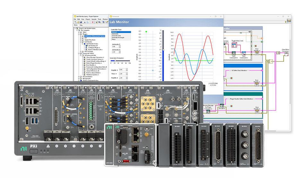The height and width of the screenshot is (180, 308).
Task: Click Generator Frequency slider thumb
Action: pyautogui.click(x=115, y=61)
